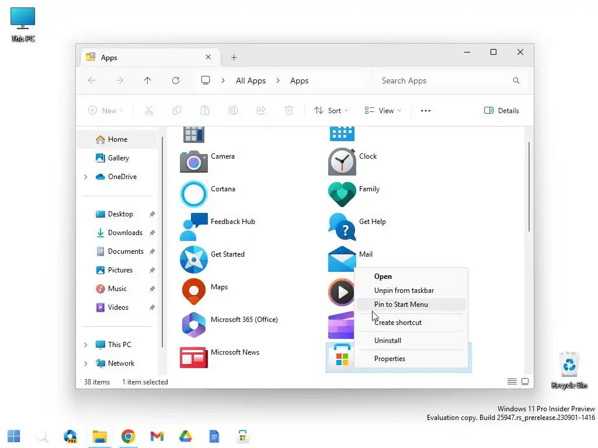598x448 pixels.
Task: Select the Family app icon
Action: click(x=342, y=194)
